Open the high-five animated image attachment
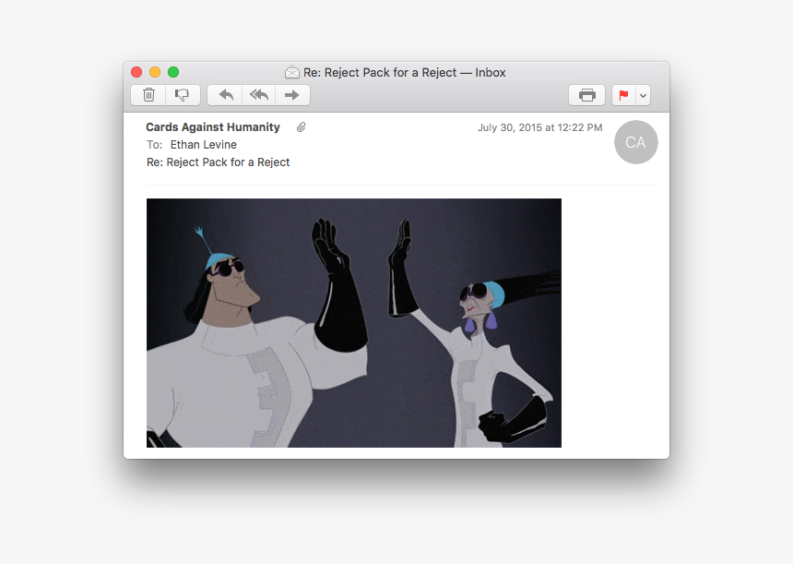This screenshot has width=793, height=564. 354,323
